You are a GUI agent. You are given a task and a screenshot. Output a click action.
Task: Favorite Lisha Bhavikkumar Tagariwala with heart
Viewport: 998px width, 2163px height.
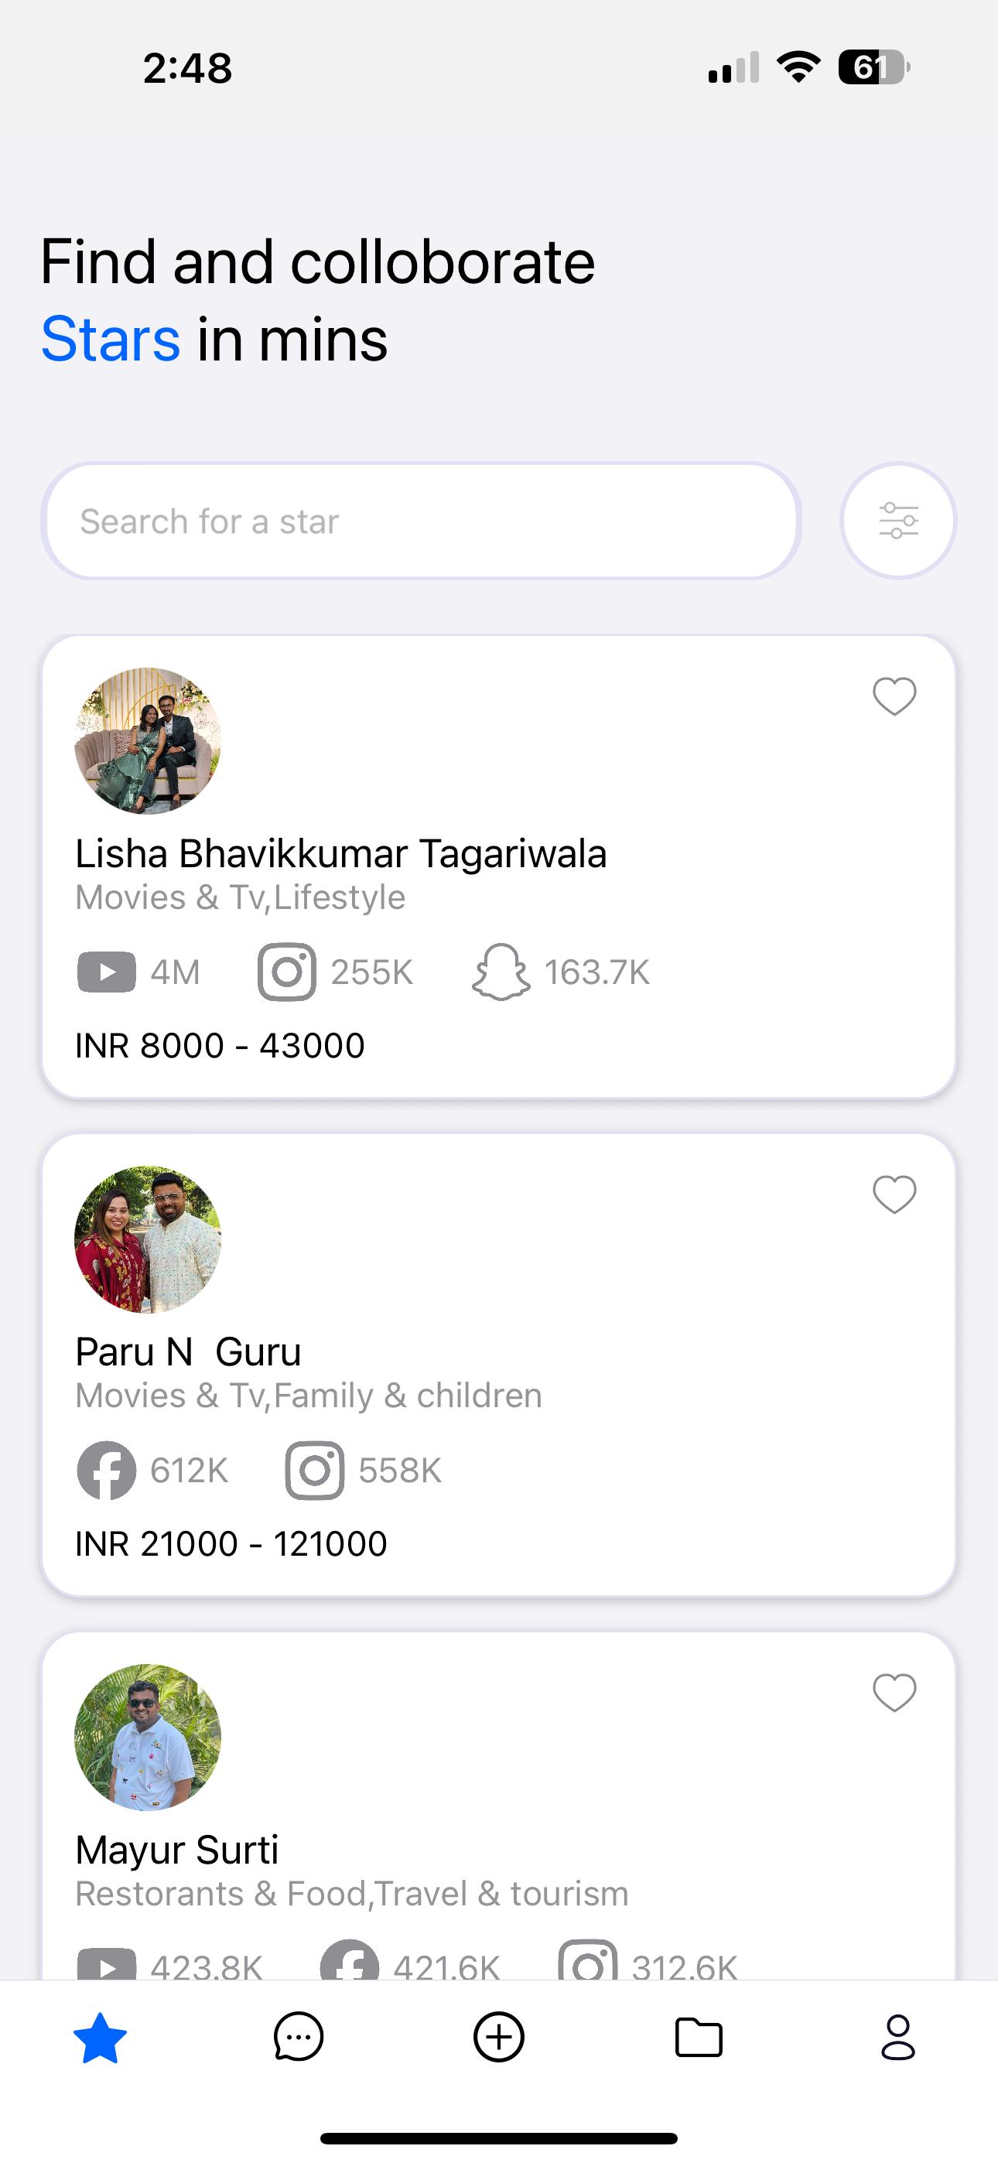click(x=894, y=696)
